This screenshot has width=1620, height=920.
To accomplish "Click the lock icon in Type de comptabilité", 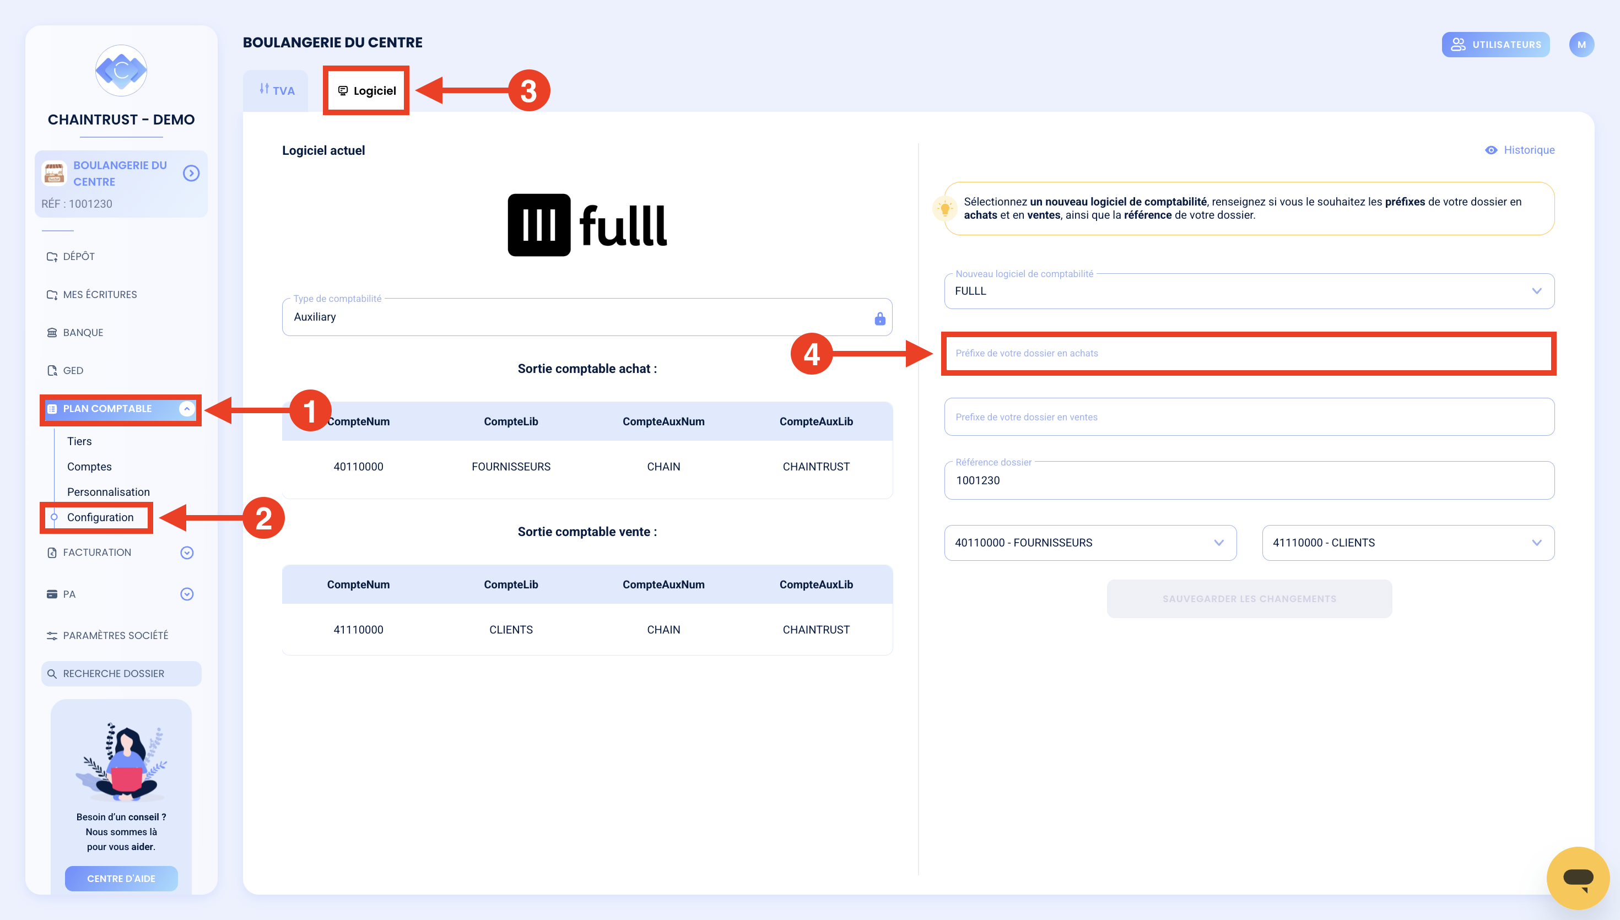I will tap(879, 318).
